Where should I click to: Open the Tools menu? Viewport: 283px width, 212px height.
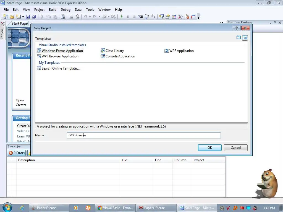(90, 10)
